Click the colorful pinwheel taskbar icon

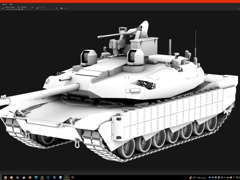pos(17,177)
